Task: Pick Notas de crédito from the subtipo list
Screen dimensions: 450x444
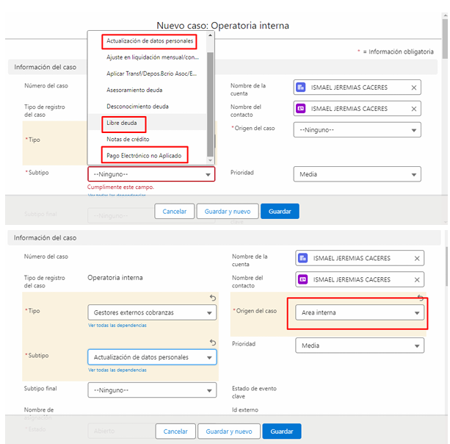Action: [127, 139]
